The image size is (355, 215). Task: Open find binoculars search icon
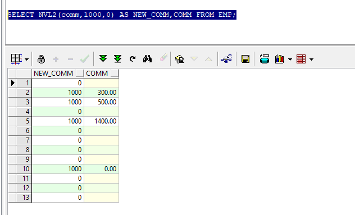pos(147,59)
